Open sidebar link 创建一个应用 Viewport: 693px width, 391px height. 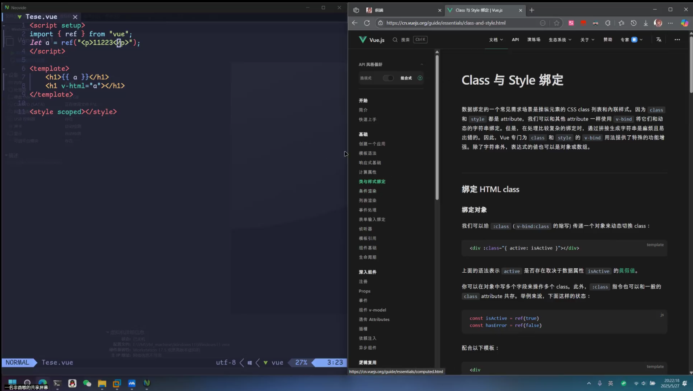tap(372, 144)
